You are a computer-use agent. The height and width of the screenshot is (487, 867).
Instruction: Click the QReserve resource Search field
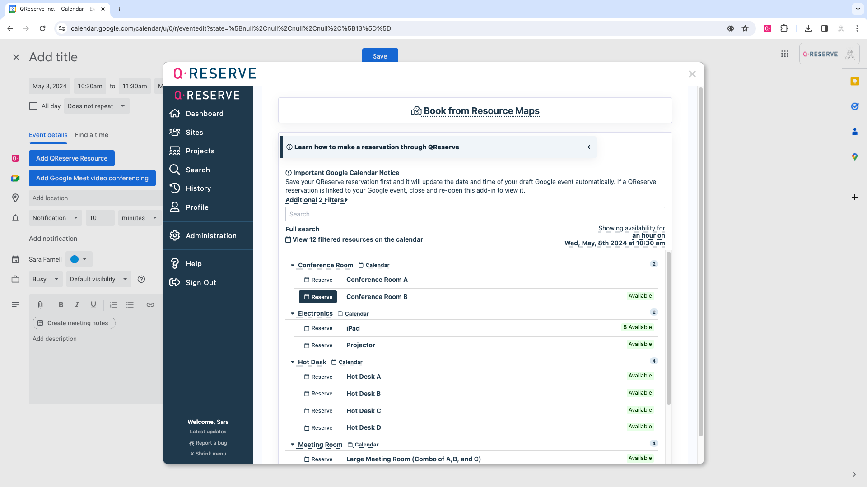(x=475, y=214)
